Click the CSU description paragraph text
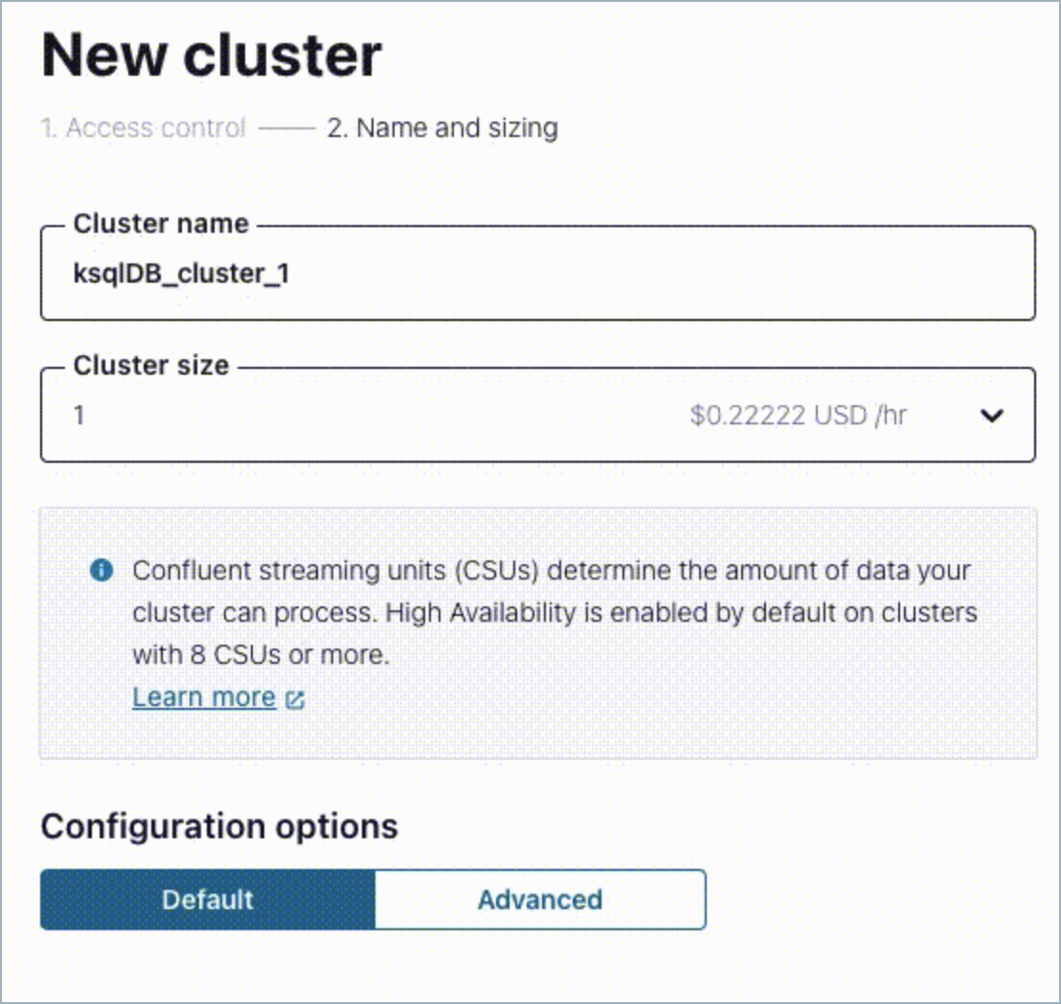The image size is (1061, 1004). (552, 571)
